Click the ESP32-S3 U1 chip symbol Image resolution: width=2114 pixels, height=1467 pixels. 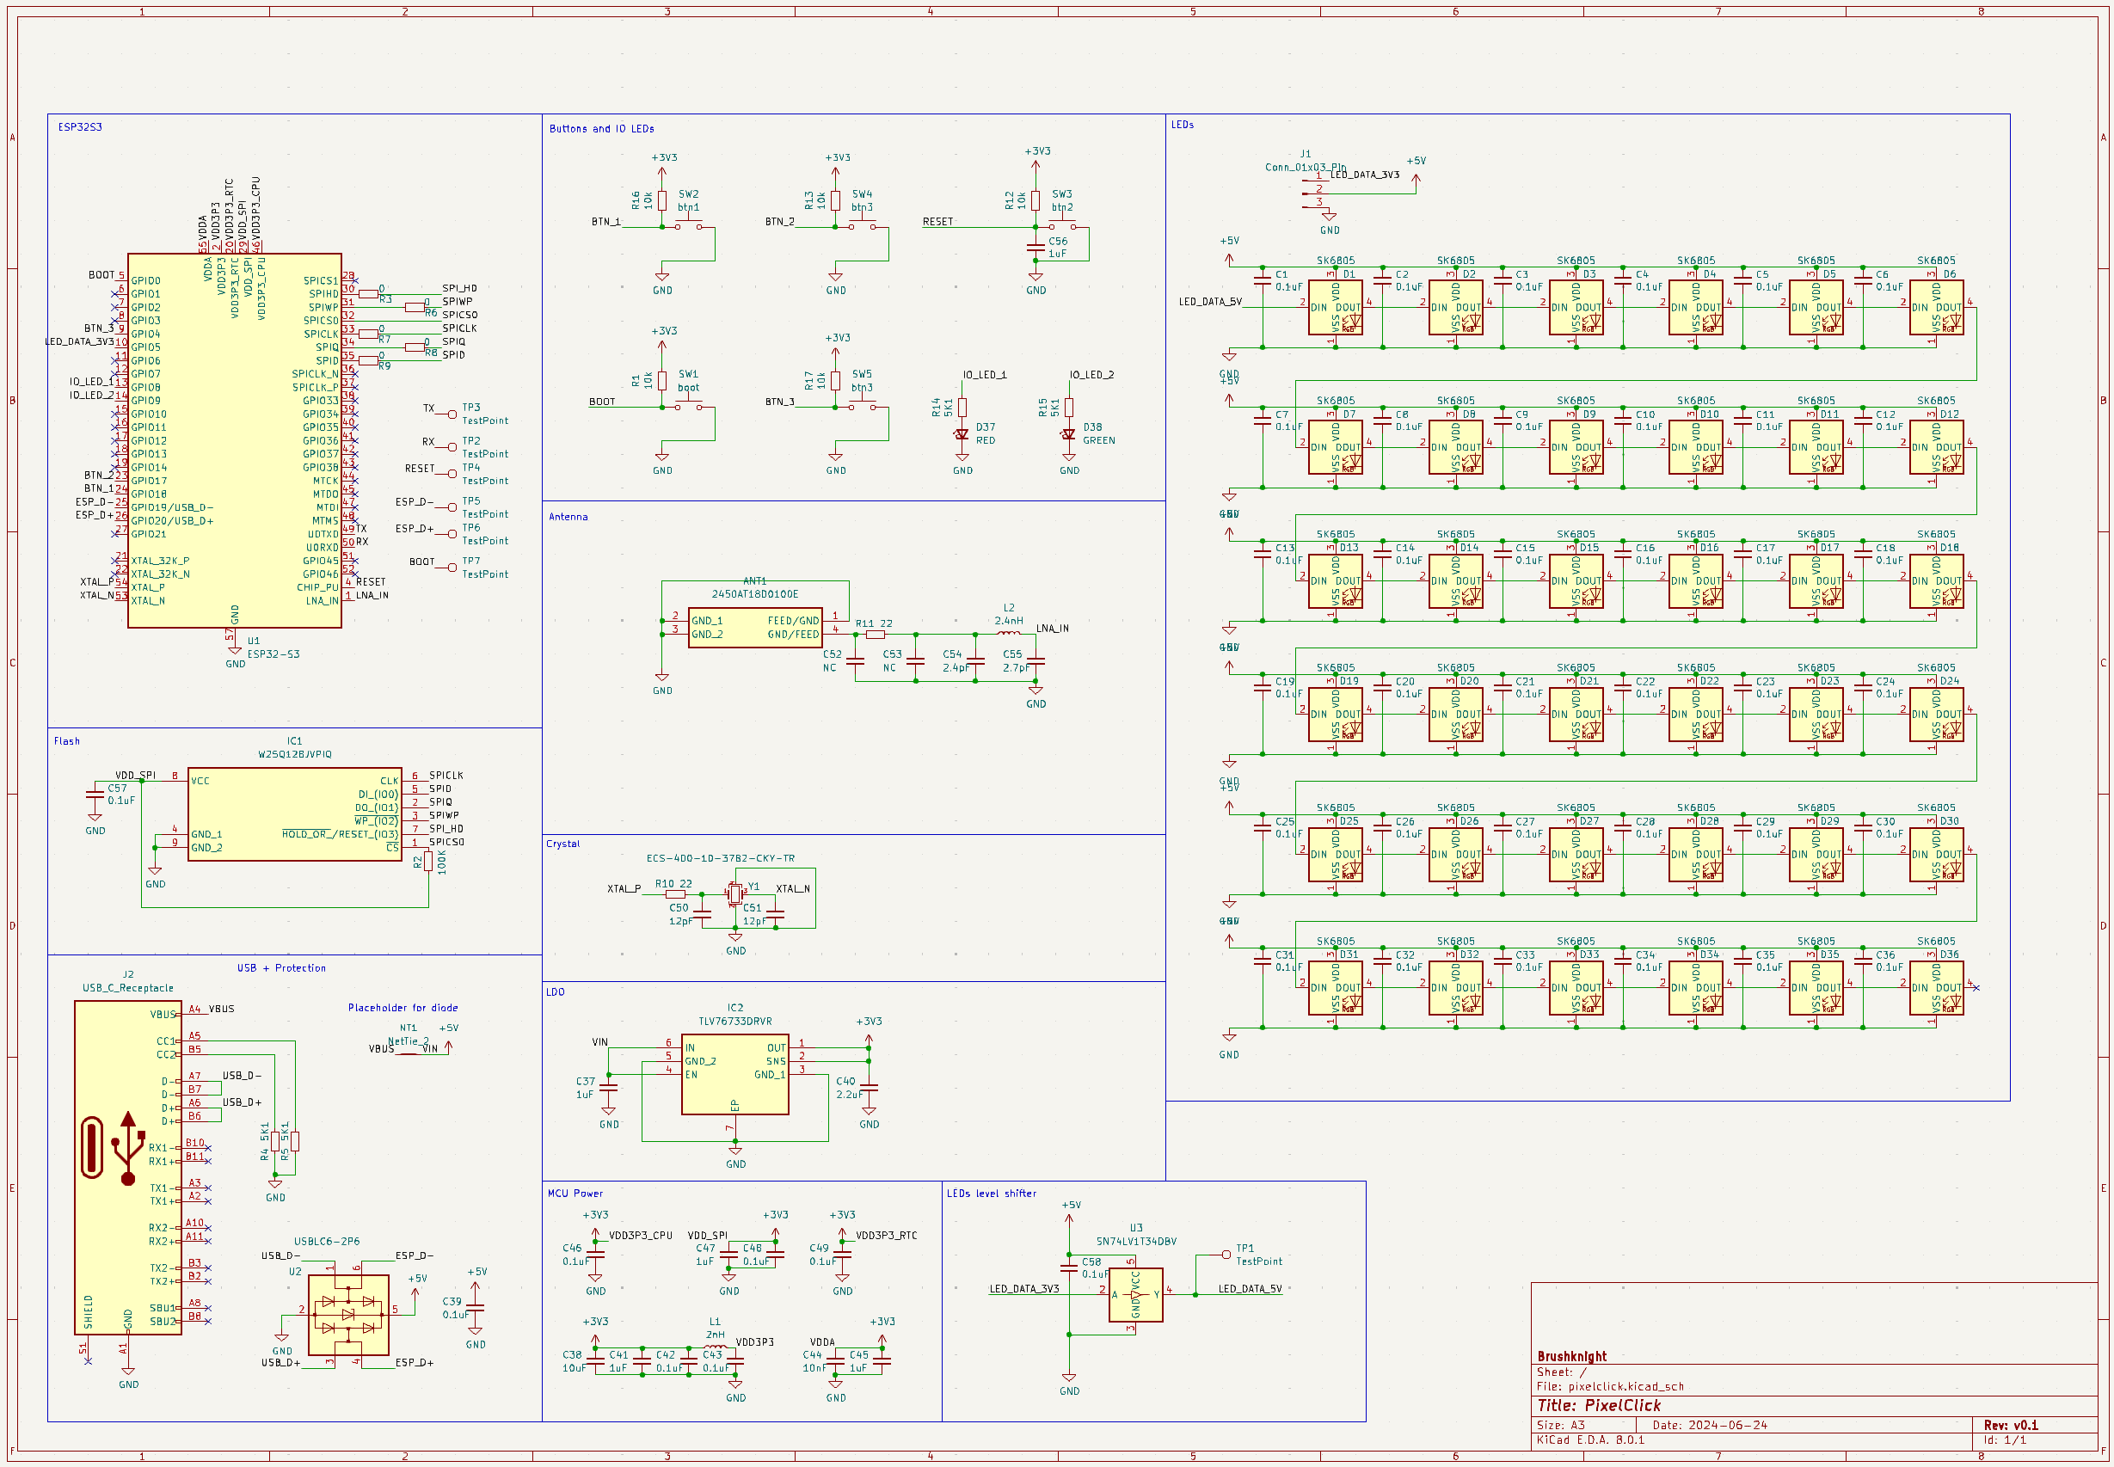coord(235,441)
